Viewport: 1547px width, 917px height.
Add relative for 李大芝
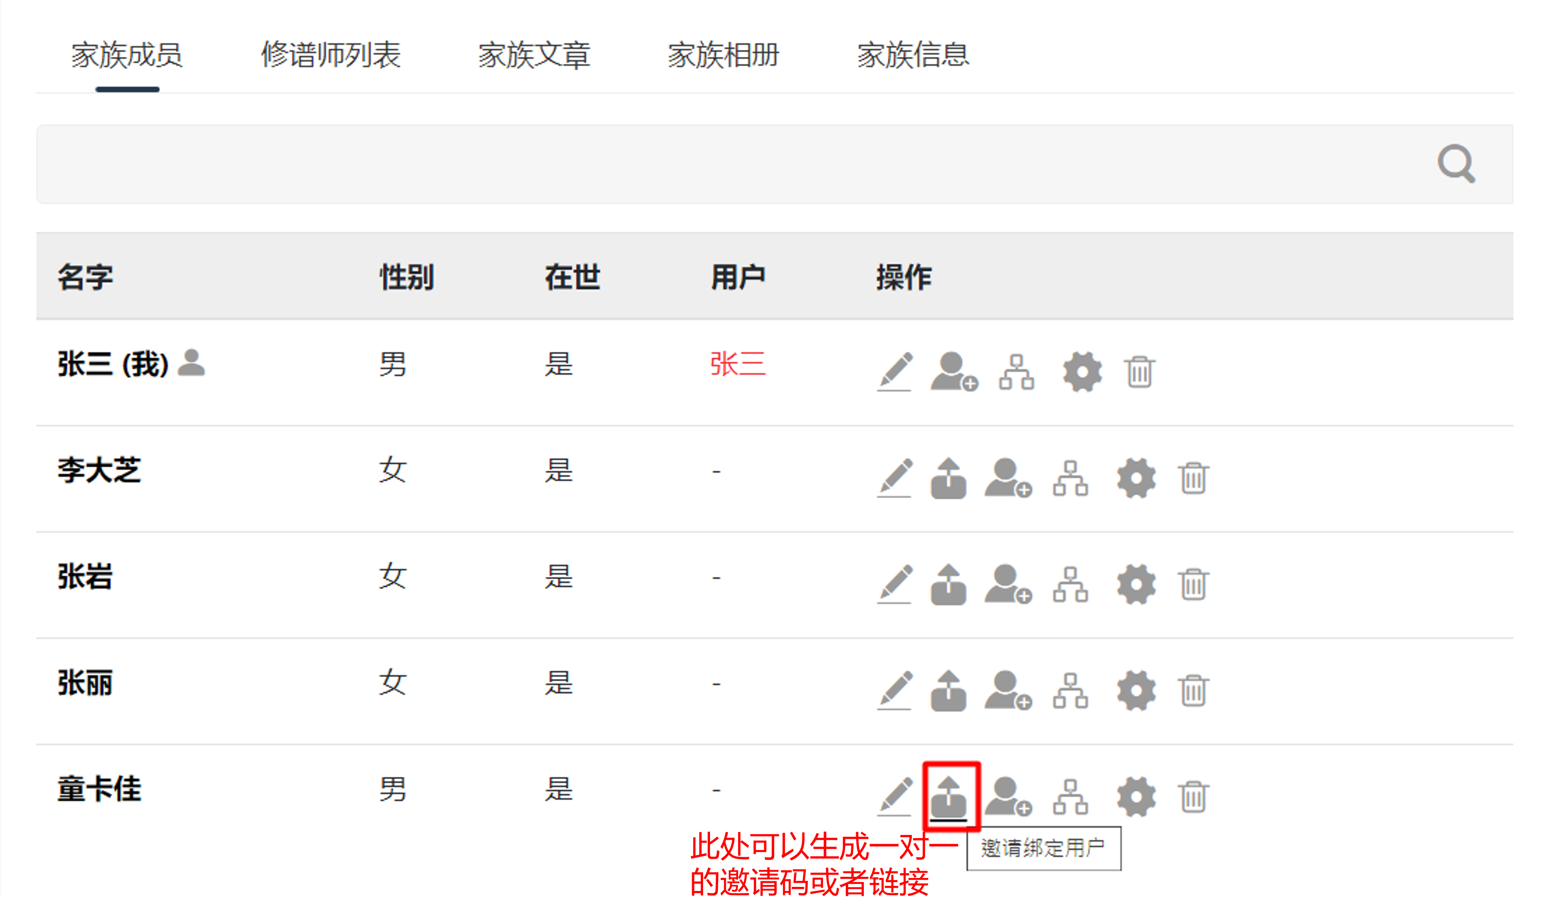1008,478
